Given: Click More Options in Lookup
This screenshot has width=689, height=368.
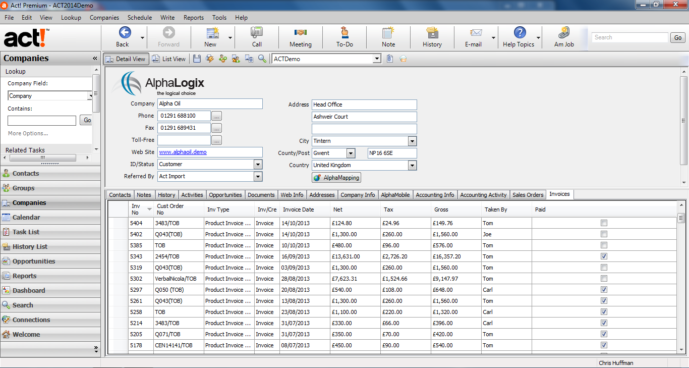Looking at the screenshot, I should pyautogui.click(x=28, y=133).
